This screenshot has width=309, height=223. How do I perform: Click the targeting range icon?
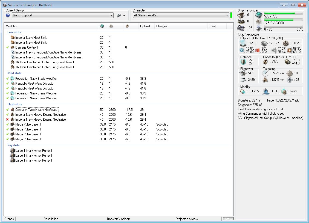click(265, 73)
